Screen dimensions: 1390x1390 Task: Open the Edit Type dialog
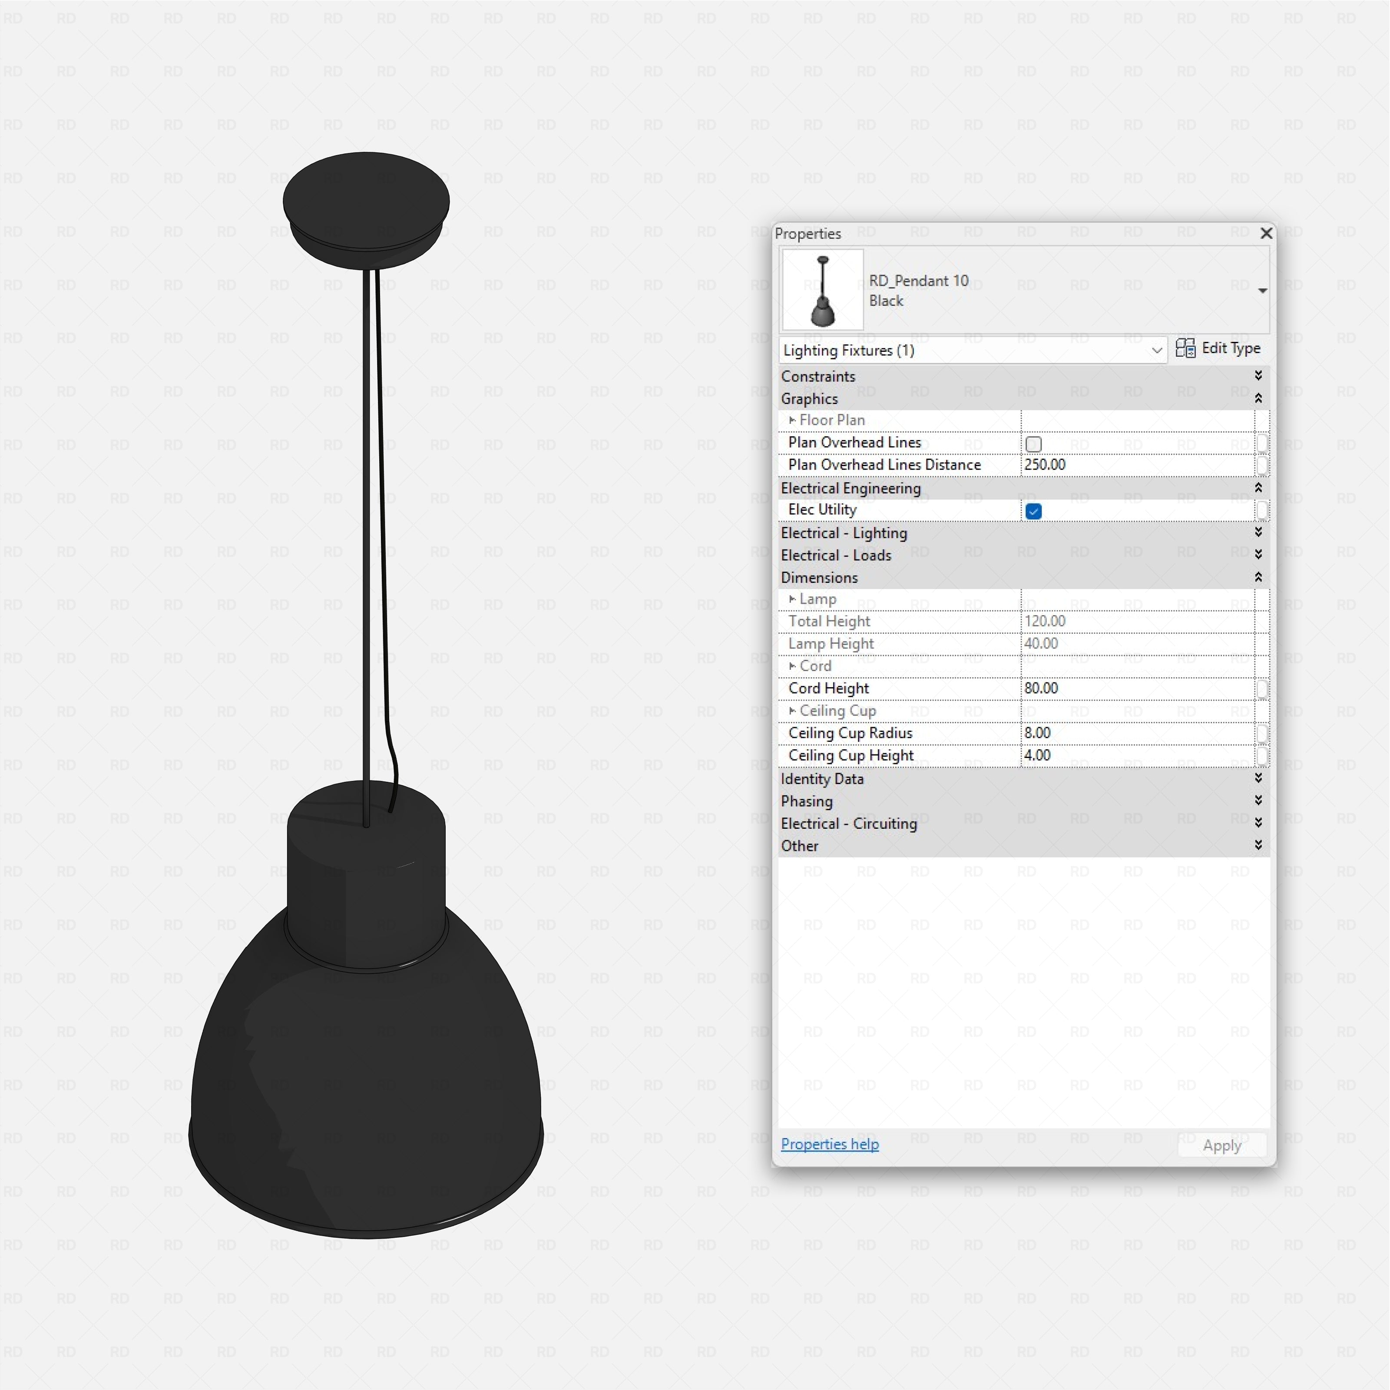point(1218,349)
